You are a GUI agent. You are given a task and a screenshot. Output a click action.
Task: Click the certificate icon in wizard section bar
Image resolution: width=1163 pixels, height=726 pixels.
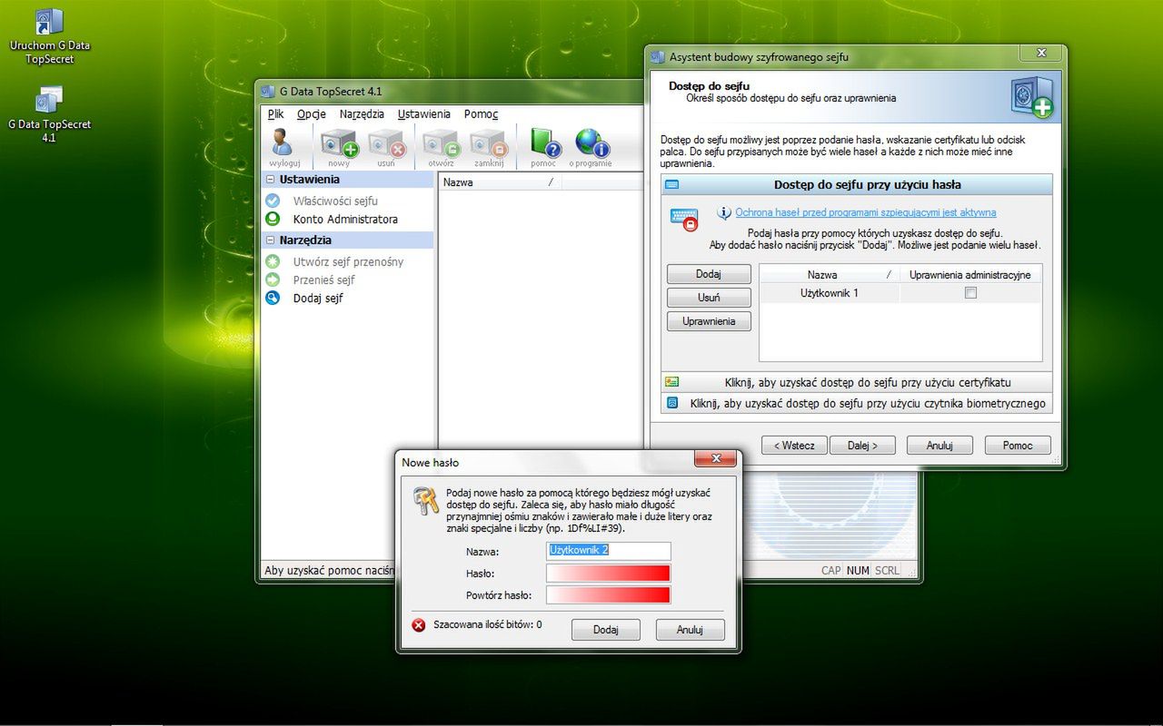tap(672, 382)
